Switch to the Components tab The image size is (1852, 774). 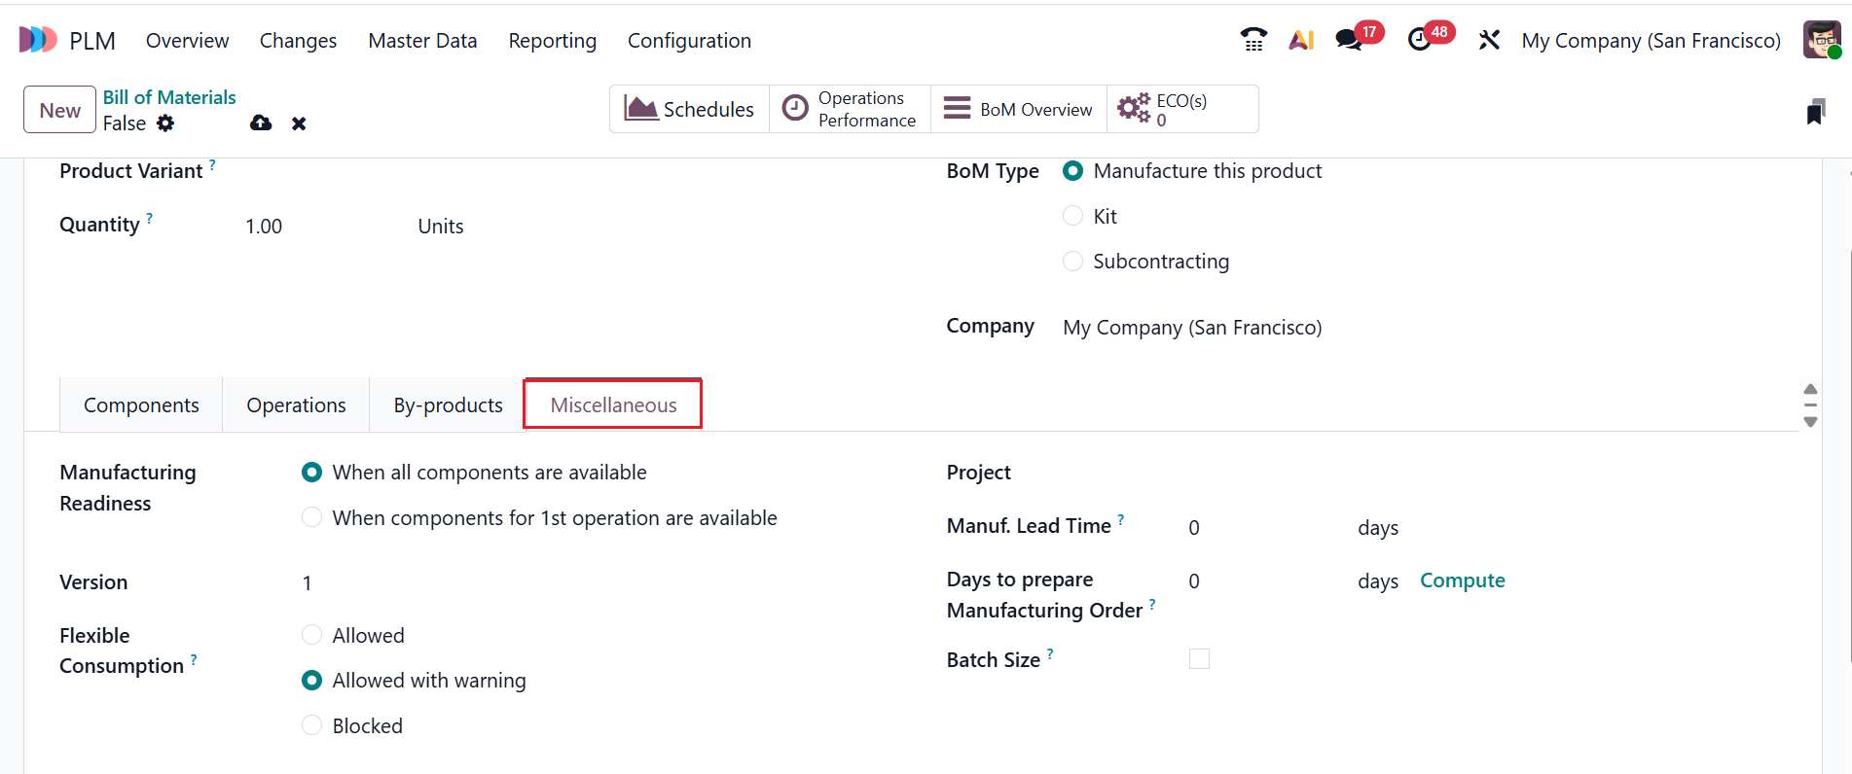coord(140,405)
